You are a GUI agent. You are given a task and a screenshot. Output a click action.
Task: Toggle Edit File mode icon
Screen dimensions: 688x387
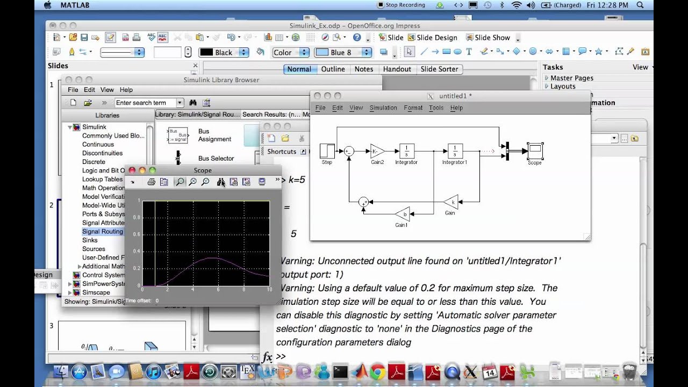point(110,38)
